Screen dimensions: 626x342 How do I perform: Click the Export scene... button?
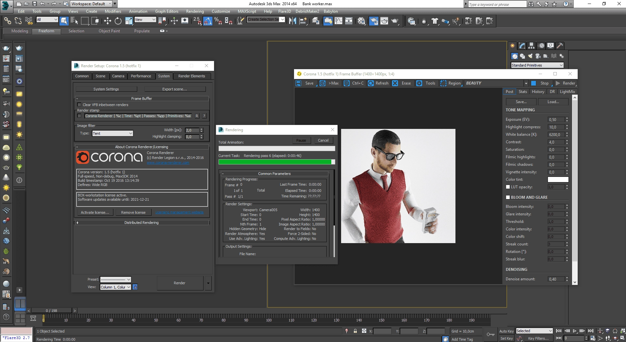click(x=175, y=89)
